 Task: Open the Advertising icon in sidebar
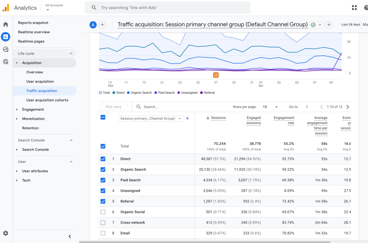coord(6,62)
